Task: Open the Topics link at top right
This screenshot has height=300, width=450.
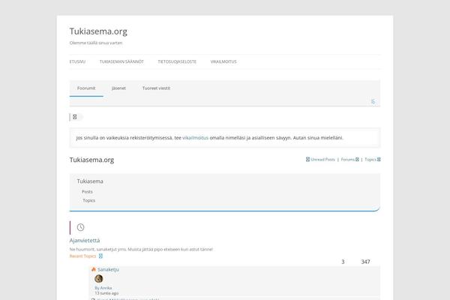Action: (x=370, y=159)
